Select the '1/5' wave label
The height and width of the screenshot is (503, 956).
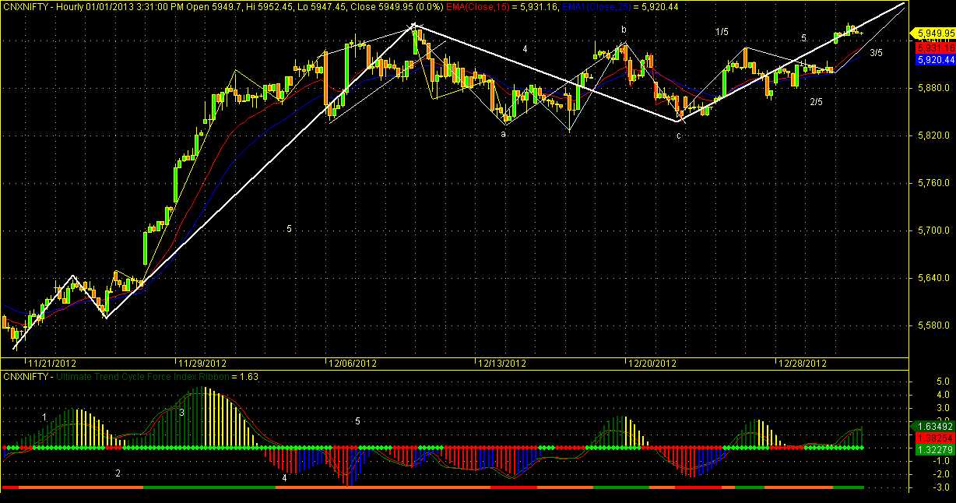[722, 31]
